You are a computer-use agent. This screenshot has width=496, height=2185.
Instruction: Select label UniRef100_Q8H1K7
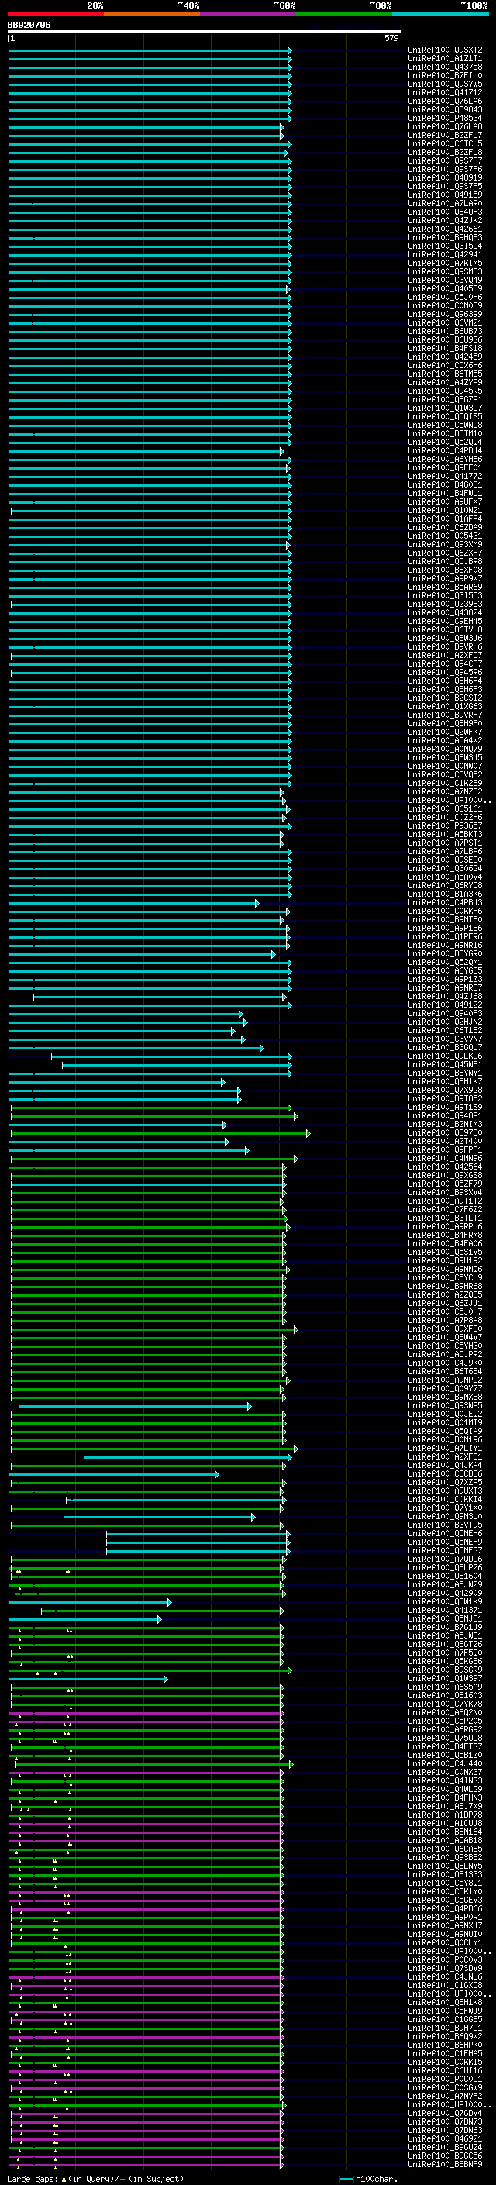[445, 1081]
